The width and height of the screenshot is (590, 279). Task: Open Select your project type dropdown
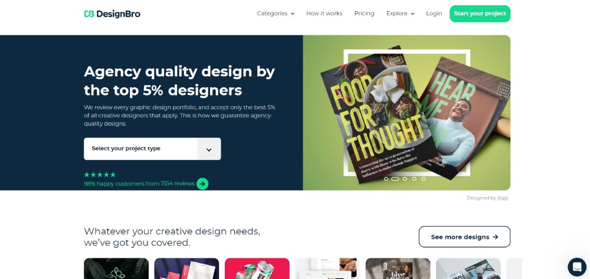[152, 149]
